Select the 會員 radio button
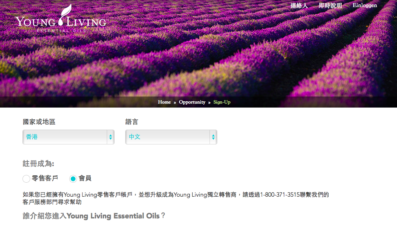The width and height of the screenshot is (397, 228). (x=73, y=179)
